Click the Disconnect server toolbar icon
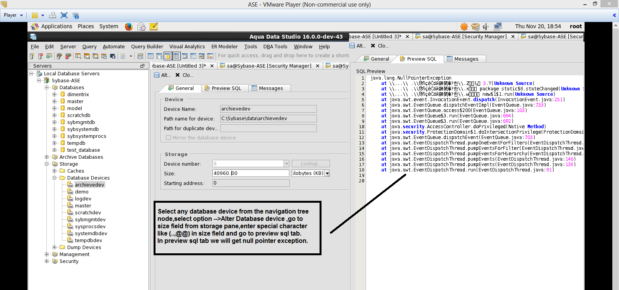The height and width of the screenshot is (290, 619). coord(68,56)
